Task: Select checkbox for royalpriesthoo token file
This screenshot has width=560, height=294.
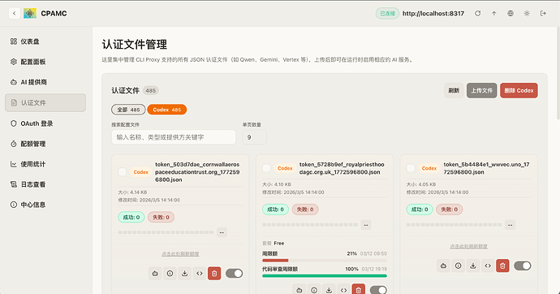Action: coord(266,168)
